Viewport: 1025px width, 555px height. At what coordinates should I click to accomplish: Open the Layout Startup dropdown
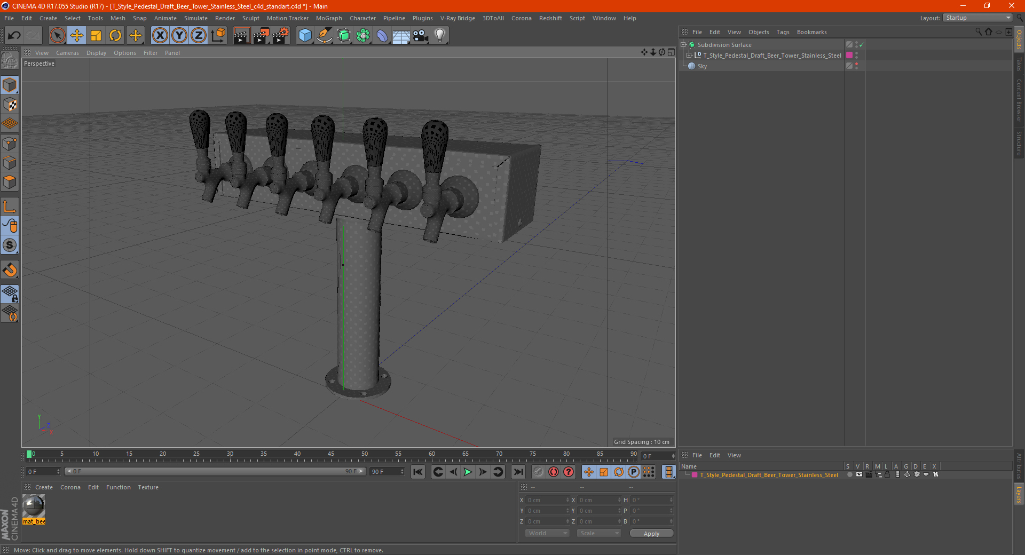[x=978, y=18]
